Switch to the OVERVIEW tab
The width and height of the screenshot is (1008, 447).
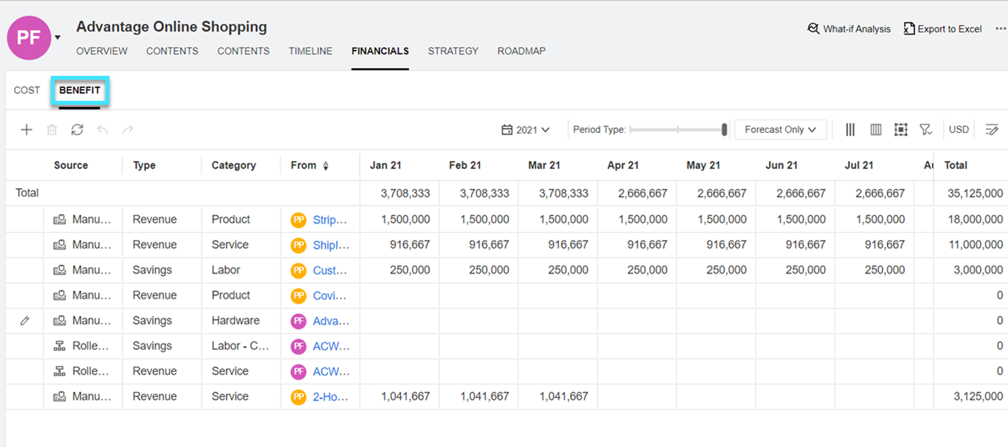[x=102, y=51]
